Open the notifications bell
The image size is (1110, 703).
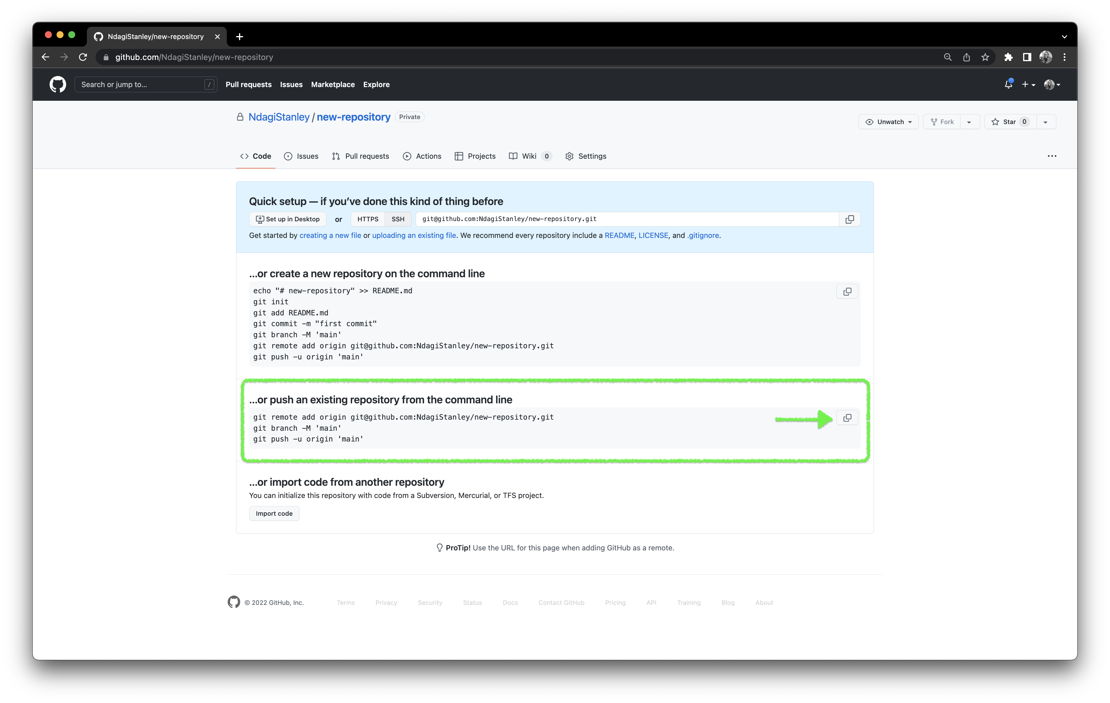click(1008, 84)
